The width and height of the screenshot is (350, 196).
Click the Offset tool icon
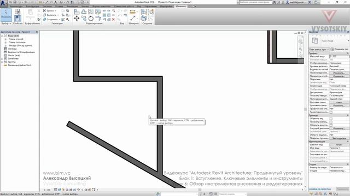[x=84, y=11]
